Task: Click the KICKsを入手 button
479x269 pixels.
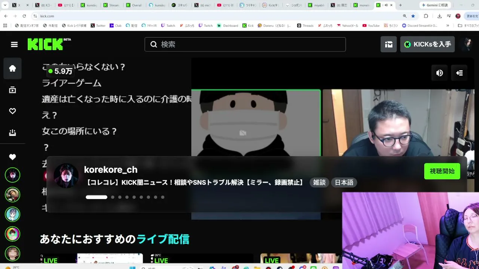Action: click(427, 44)
